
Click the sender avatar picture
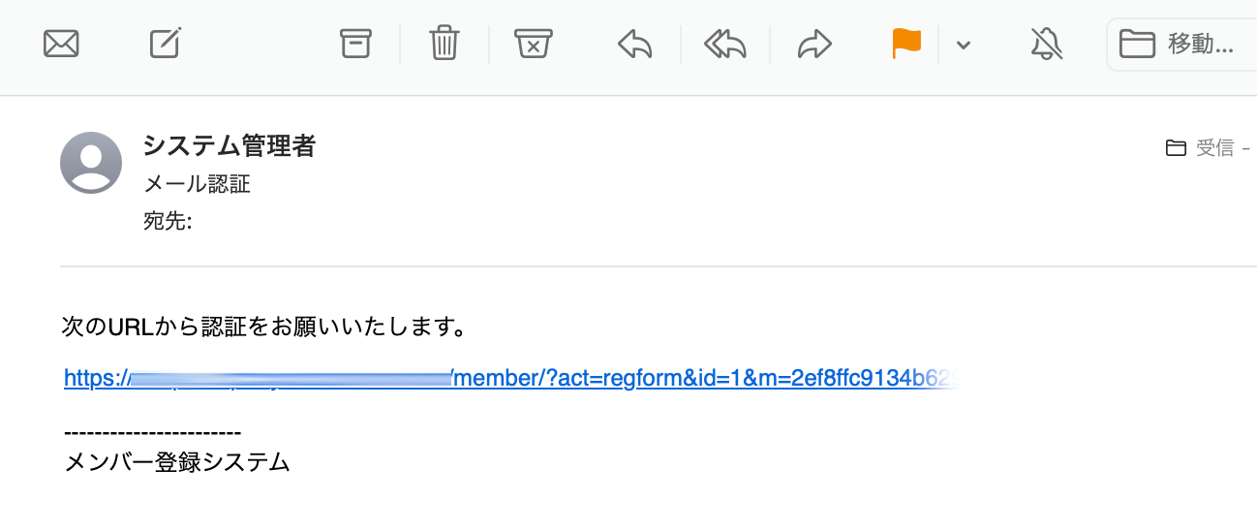click(x=91, y=163)
